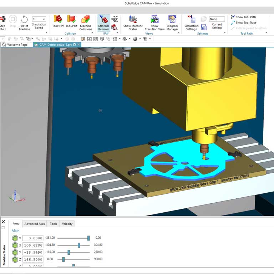Image resolution: width=274 pixels, height=274 pixels.
Task: Open the Simulation Speed dropdown
Action: [x=44, y=19]
